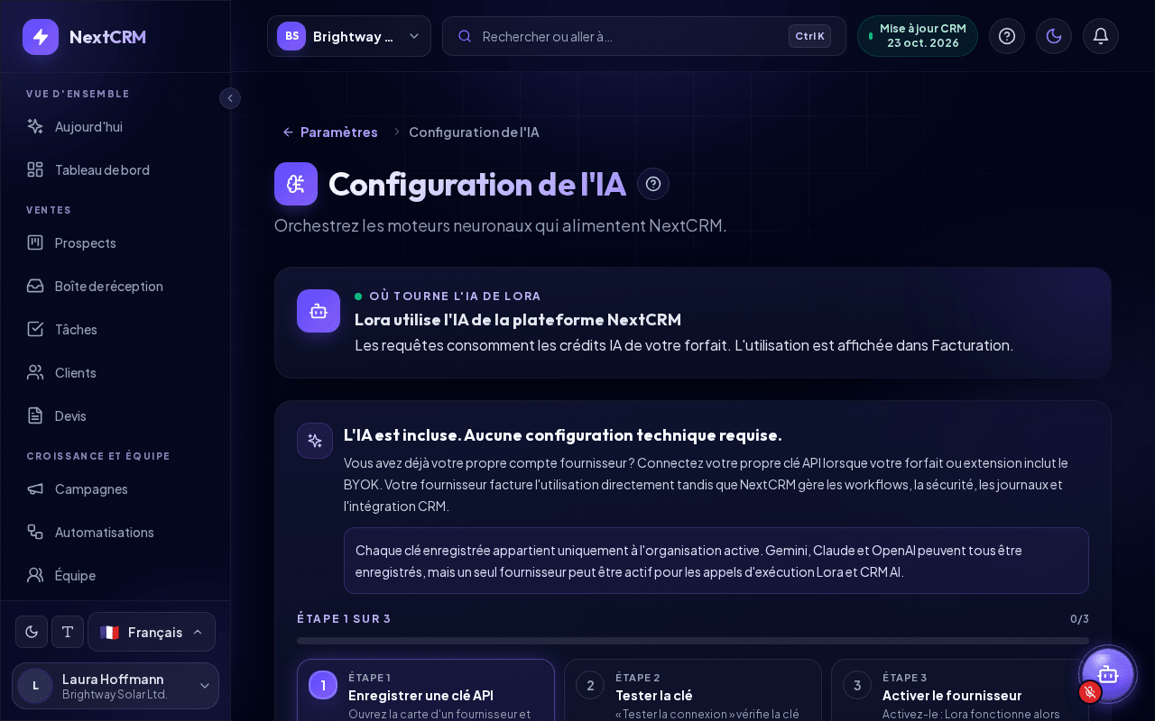Click the Laura Hoffmann avatar
Image resolution: width=1155 pixels, height=721 pixels.
(35, 686)
